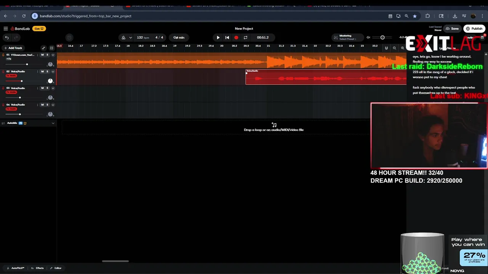Viewport: 488px width, 274px height.
Task: Reload the browser page
Action: pos(24,16)
